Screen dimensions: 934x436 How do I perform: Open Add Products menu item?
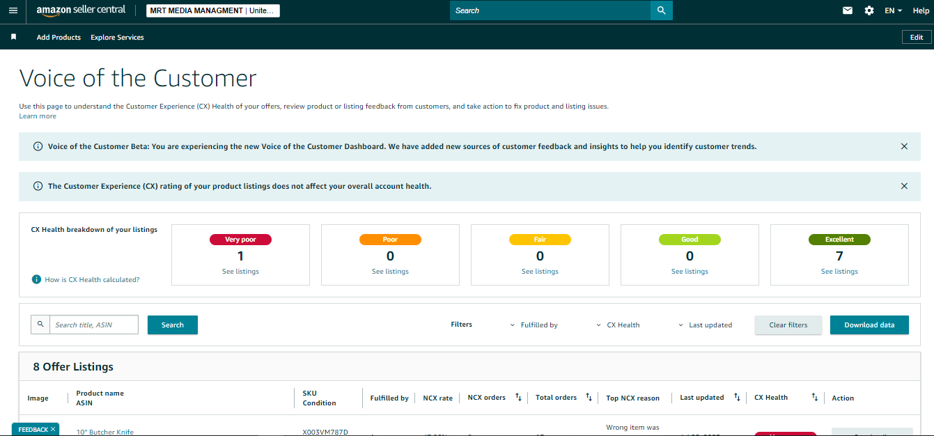click(x=59, y=37)
